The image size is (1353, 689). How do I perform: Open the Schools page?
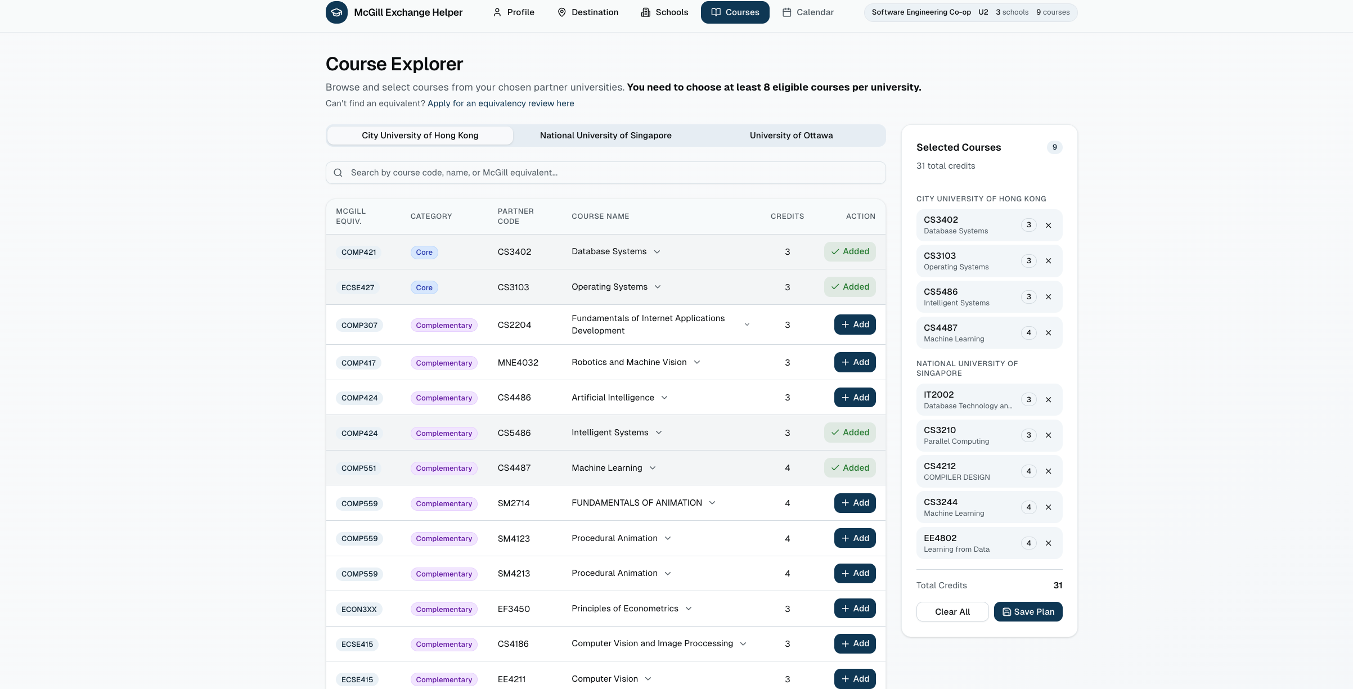(664, 12)
